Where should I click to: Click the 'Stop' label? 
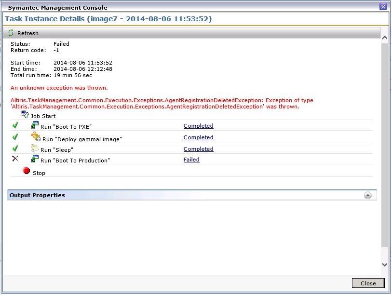pyautogui.click(x=39, y=173)
